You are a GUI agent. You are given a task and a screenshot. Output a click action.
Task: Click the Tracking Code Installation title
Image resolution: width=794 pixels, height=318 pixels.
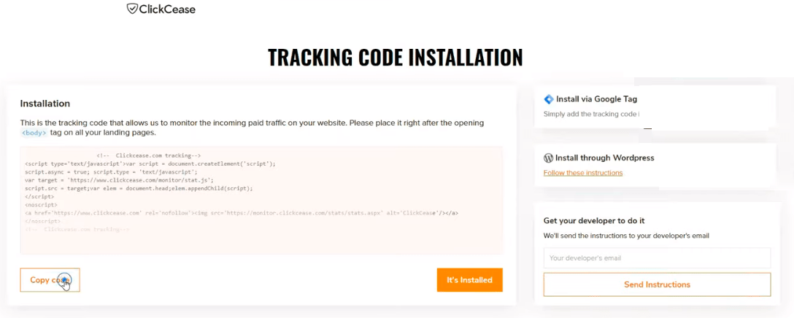(x=395, y=58)
